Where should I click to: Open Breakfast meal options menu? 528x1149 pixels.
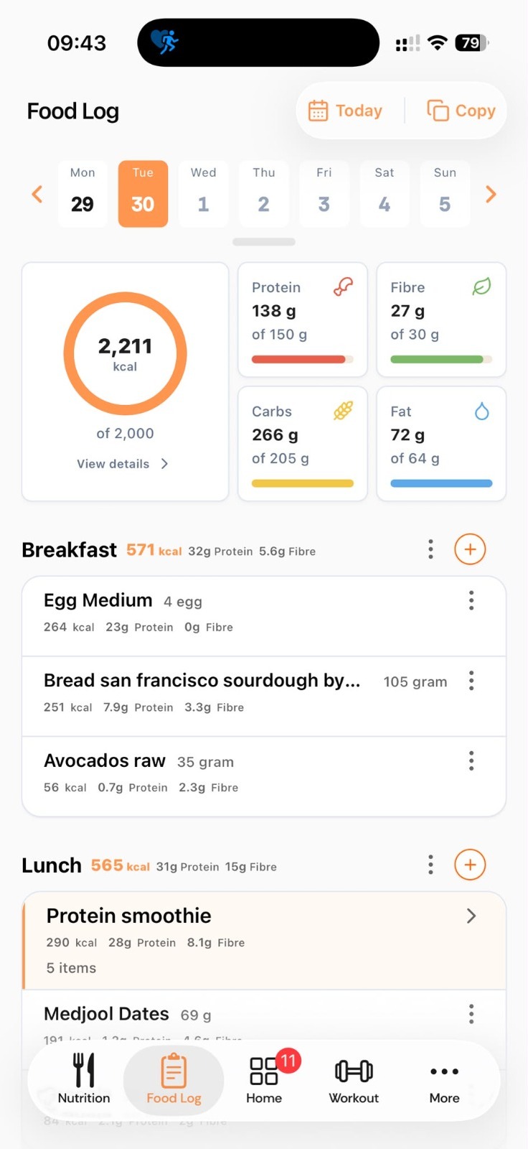pyautogui.click(x=430, y=549)
